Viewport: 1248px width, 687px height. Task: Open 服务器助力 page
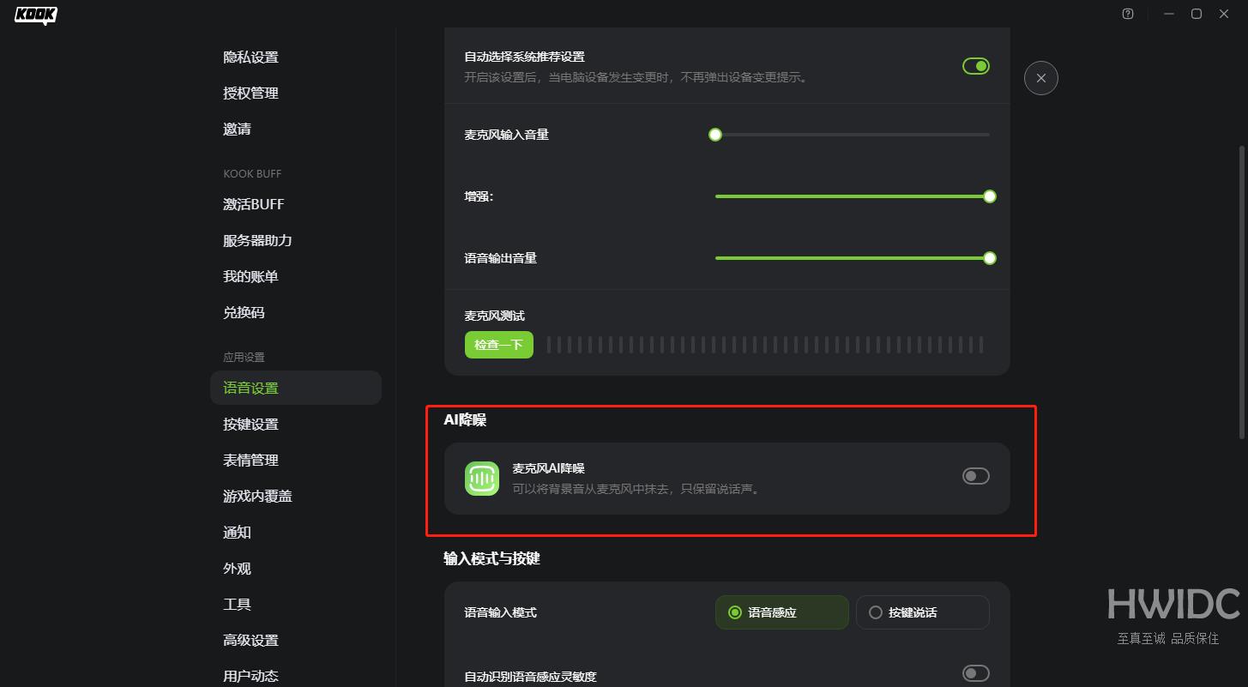click(296, 241)
